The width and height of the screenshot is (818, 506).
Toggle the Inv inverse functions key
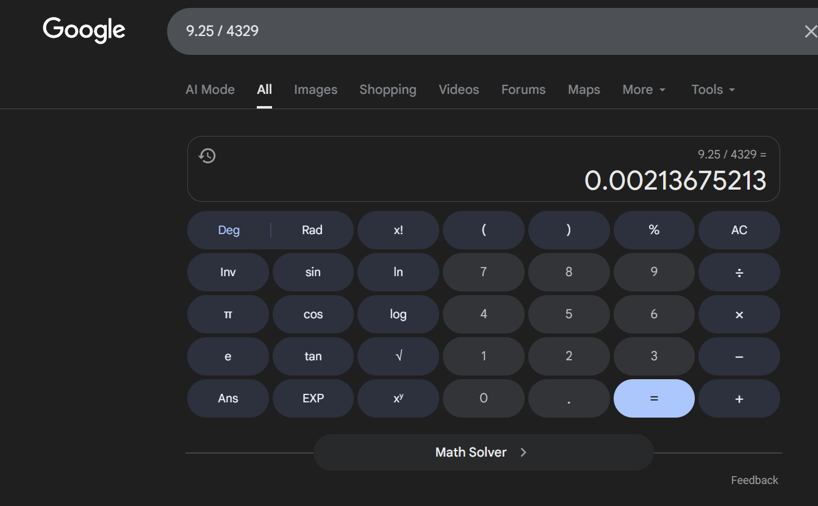[228, 273]
